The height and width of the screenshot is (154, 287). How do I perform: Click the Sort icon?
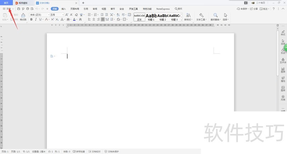point(118,15)
